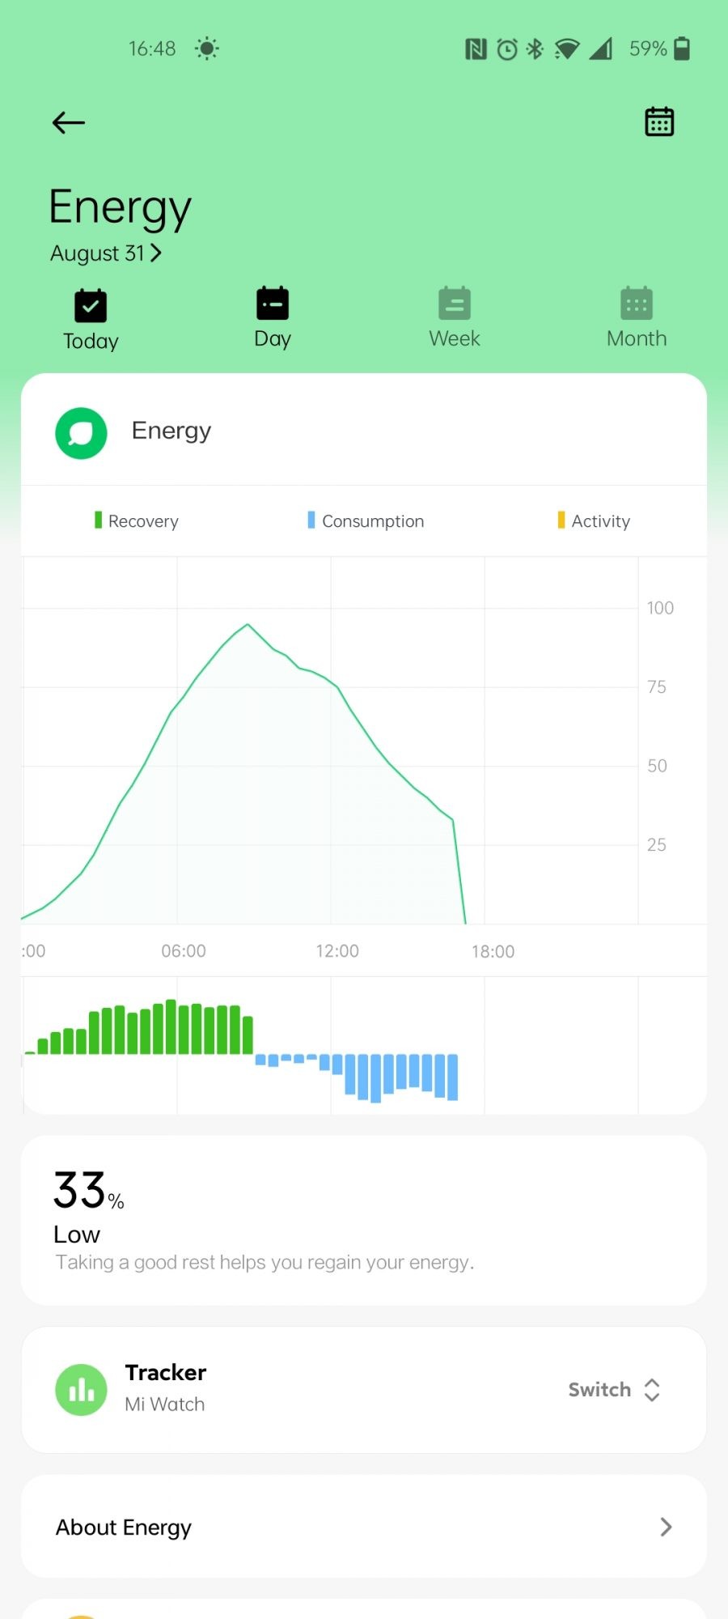This screenshot has width=728, height=1619.
Task: Expand the August 31 date selector
Action: [x=106, y=253]
